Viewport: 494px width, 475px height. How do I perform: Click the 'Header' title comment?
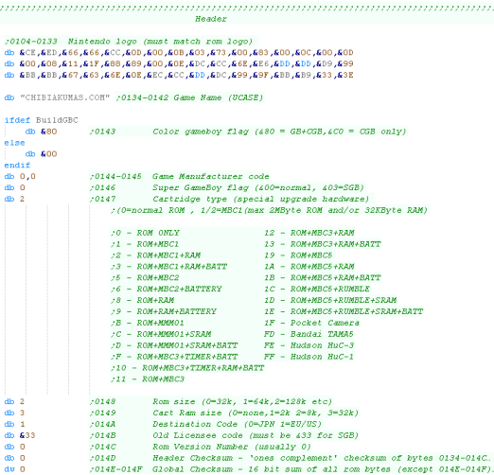pyautogui.click(x=211, y=19)
